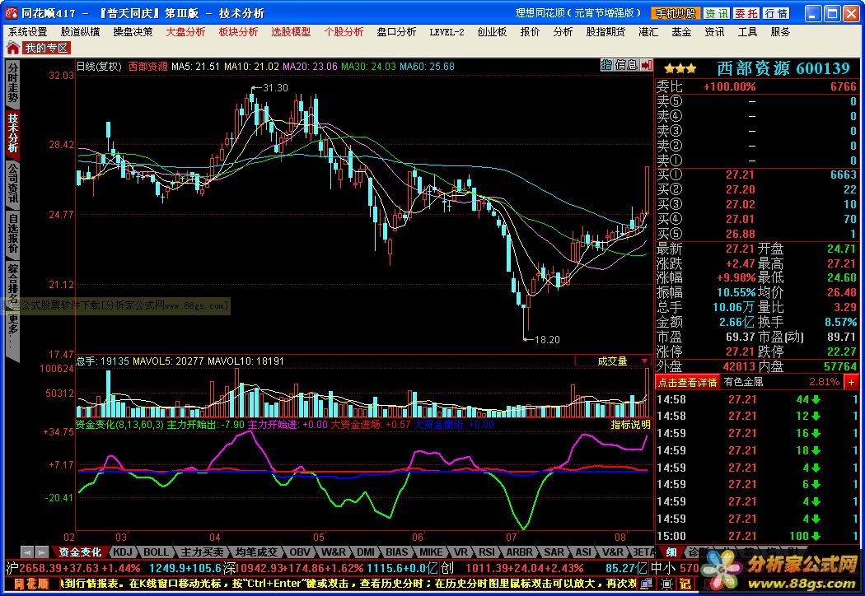This screenshot has height=596, width=865.
Task: Select the OBV indicator tab
Action: 300,552
